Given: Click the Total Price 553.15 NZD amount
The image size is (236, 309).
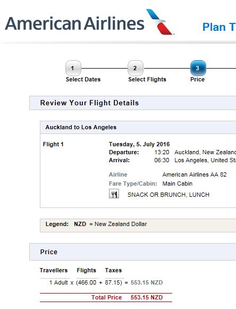Looking at the screenshot, I should (x=147, y=297).
